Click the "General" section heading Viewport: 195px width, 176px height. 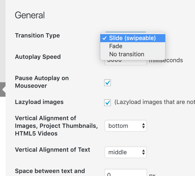click(x=30, y=15)
